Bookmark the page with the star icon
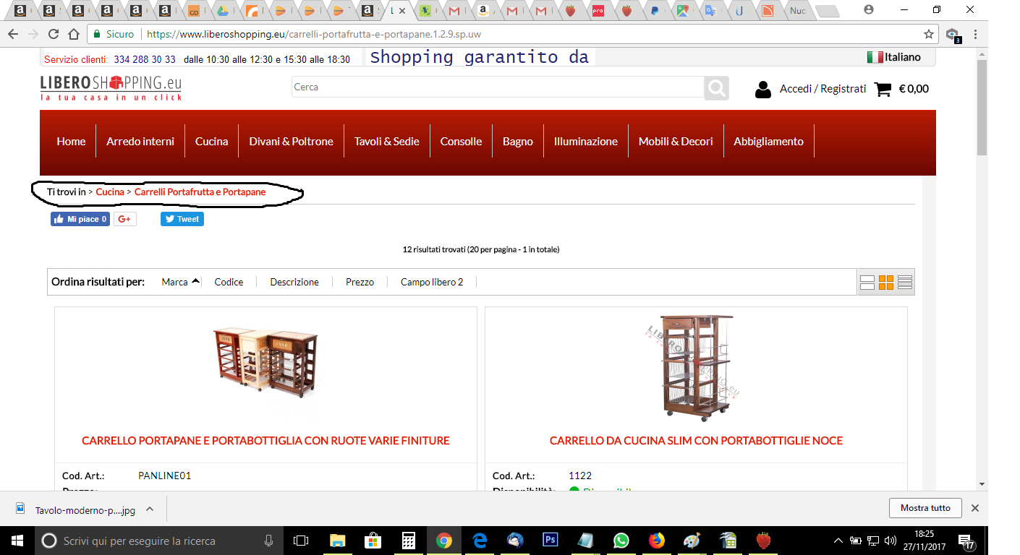1020x555 pixels. pos(929,34)
